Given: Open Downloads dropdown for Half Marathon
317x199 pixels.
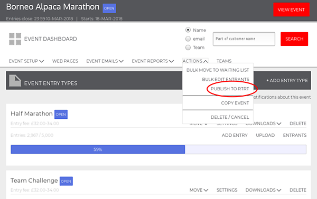Looking at the screenshot, I should [263, 124].
